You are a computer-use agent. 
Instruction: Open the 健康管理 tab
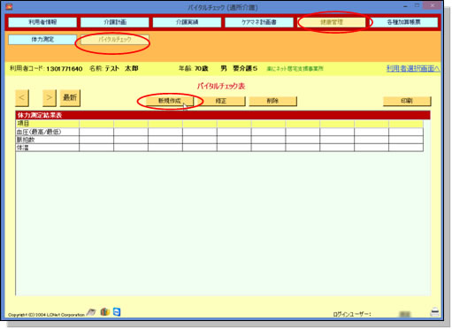(x=332, y=22)
